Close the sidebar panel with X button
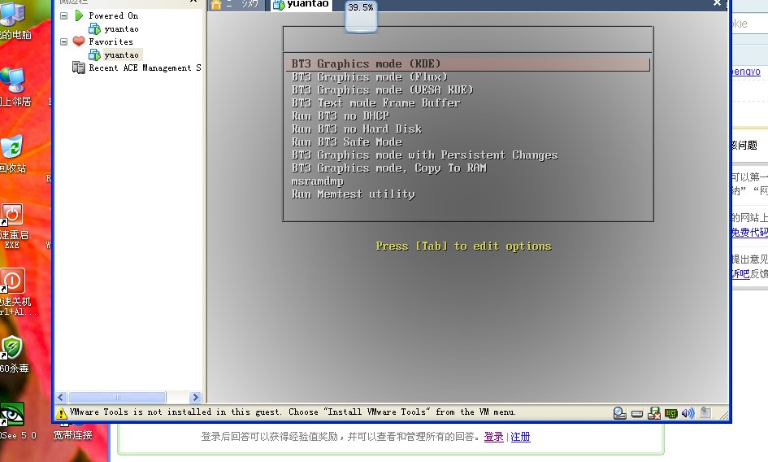Image resolution: width=768 pixels, height=462 pixels. (x=193, y=2)
